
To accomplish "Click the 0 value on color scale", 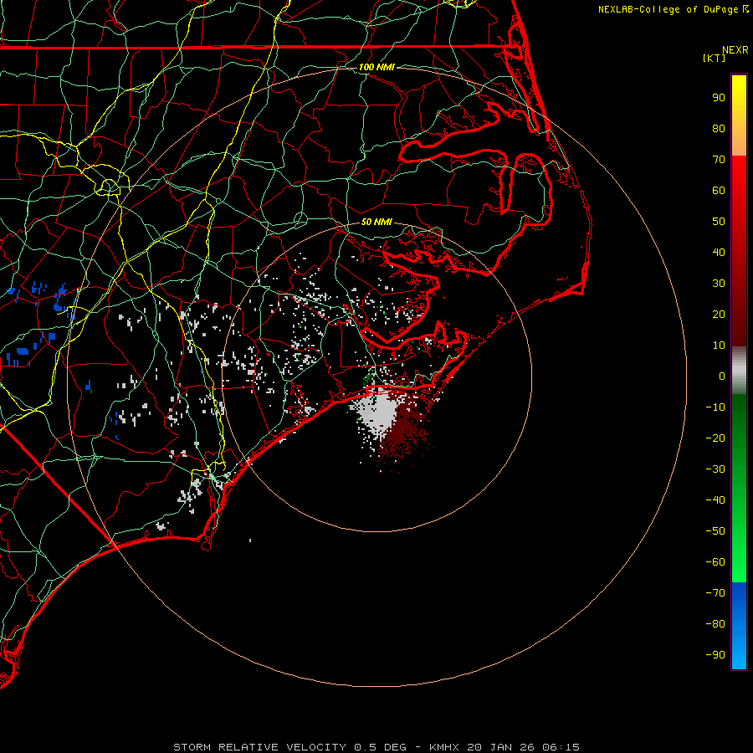I will pos(722,376).
